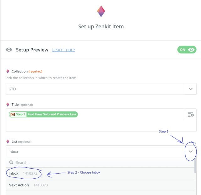The image size is (201, 195).
Task: Choose Next Action 1410373 from the list
Action: tap(100, 185)
